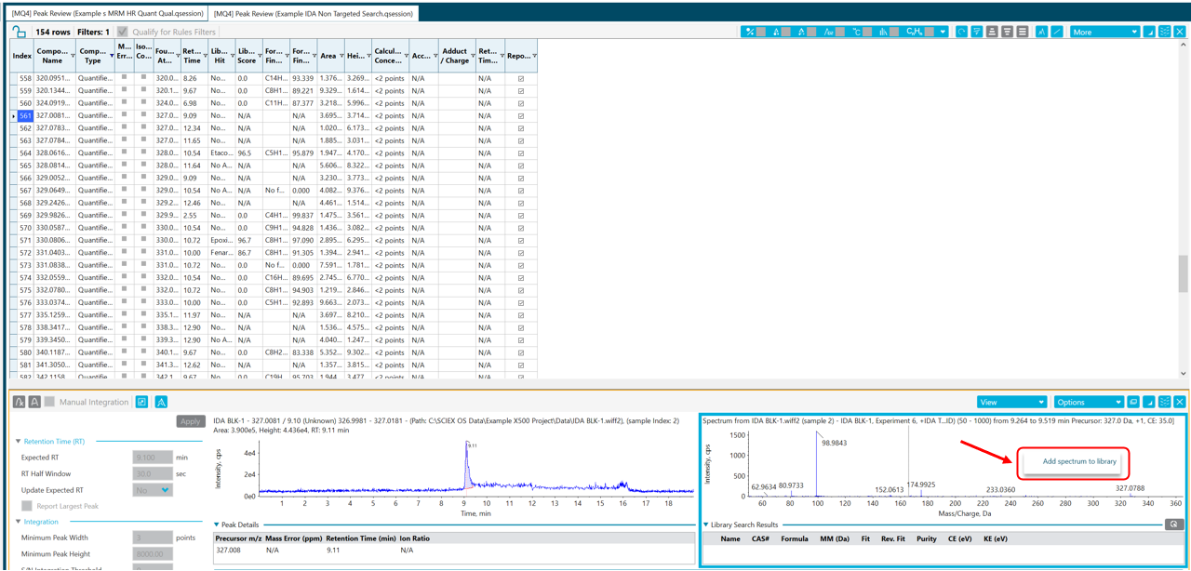
Task: Click the cyan peak icon beside Manual Integration
Action: (x=161, y=402)
